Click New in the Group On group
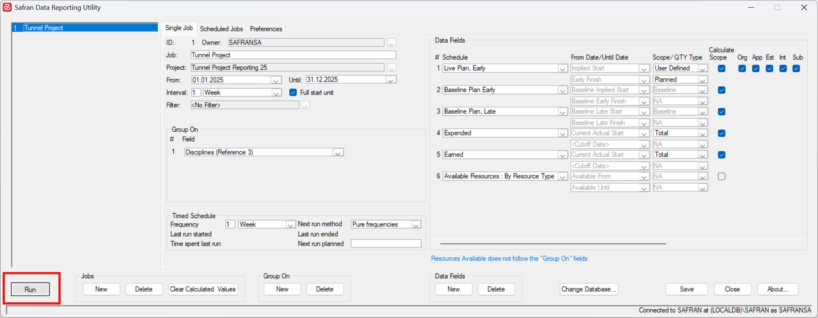 [283, 289]
